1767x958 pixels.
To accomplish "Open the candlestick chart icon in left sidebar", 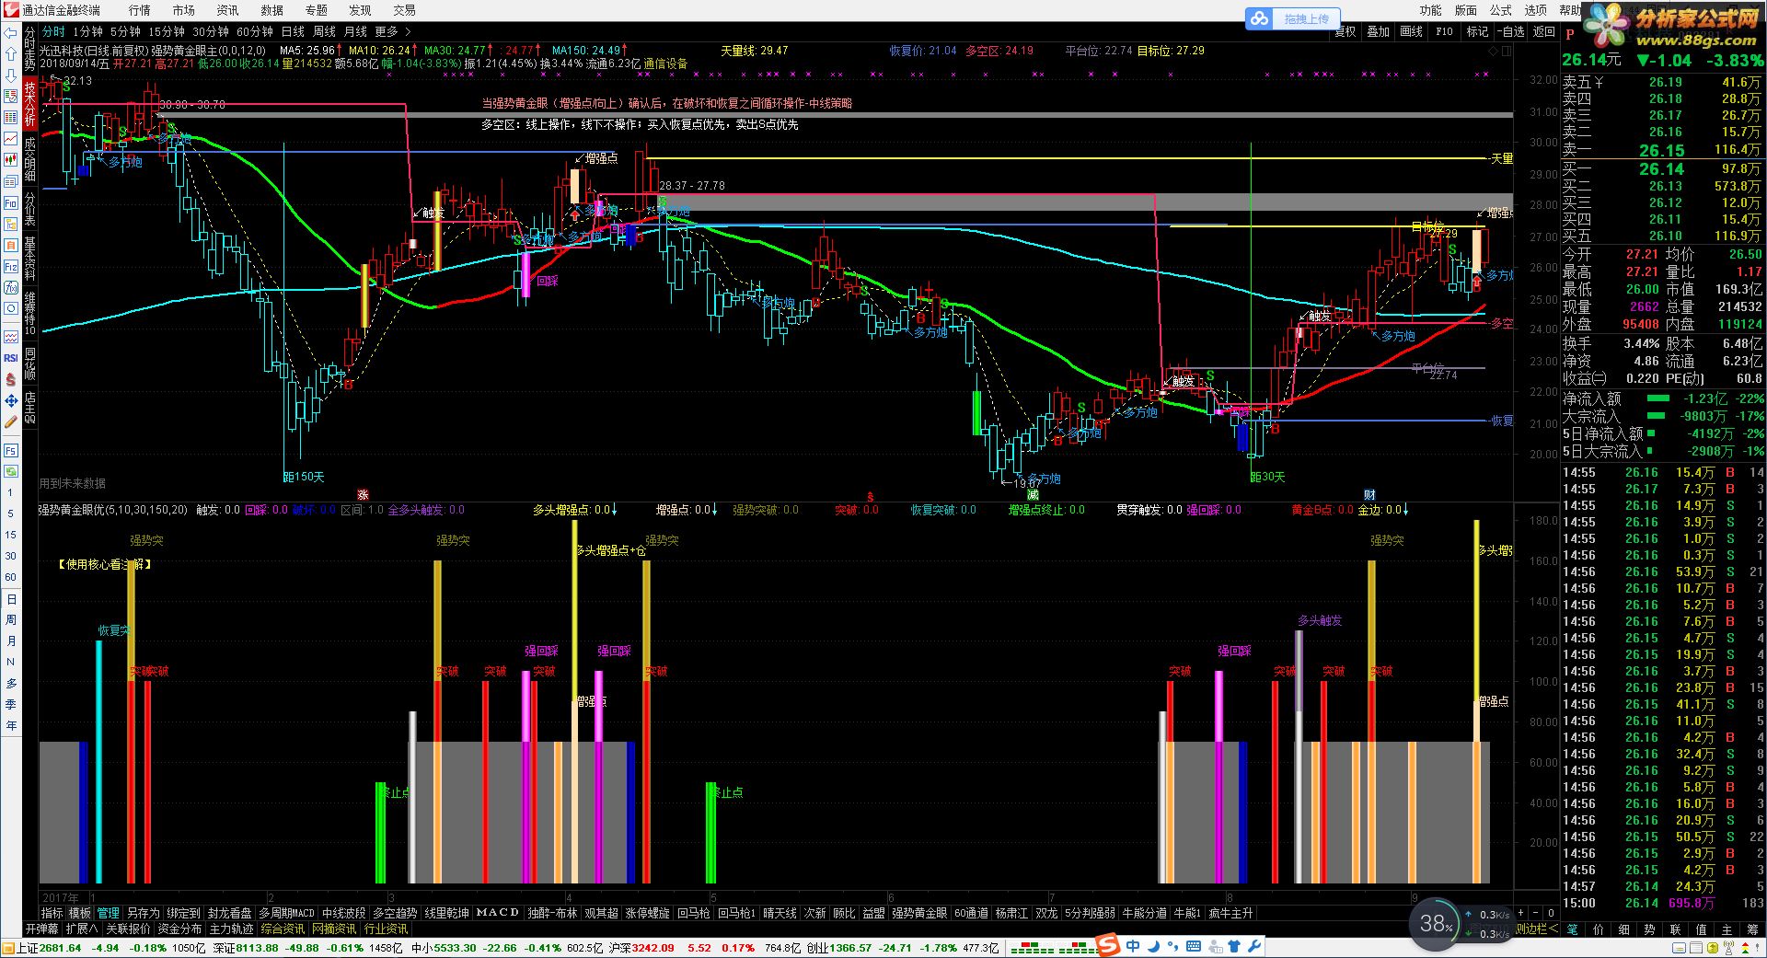I will point(11,160).
